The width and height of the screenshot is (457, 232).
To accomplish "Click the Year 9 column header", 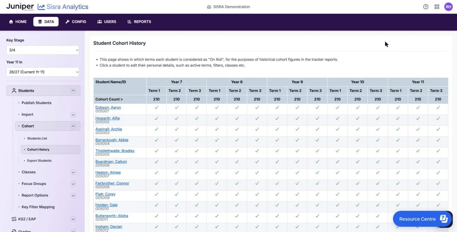I will (x=297, y=82).
